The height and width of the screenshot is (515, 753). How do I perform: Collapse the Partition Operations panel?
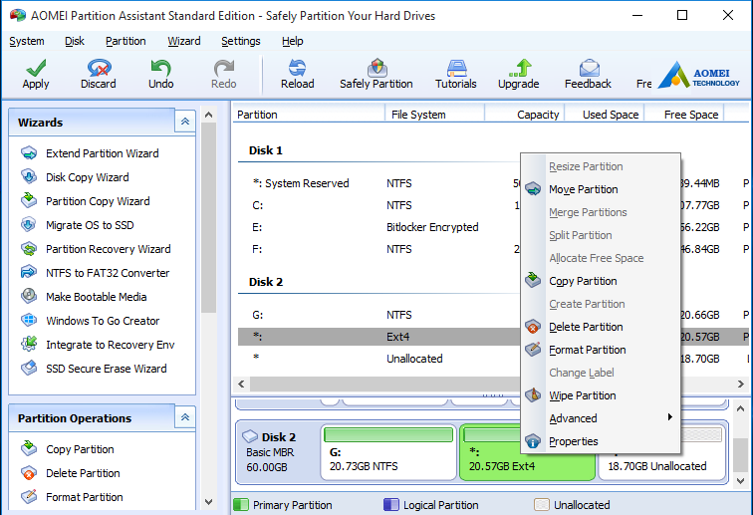185,418
